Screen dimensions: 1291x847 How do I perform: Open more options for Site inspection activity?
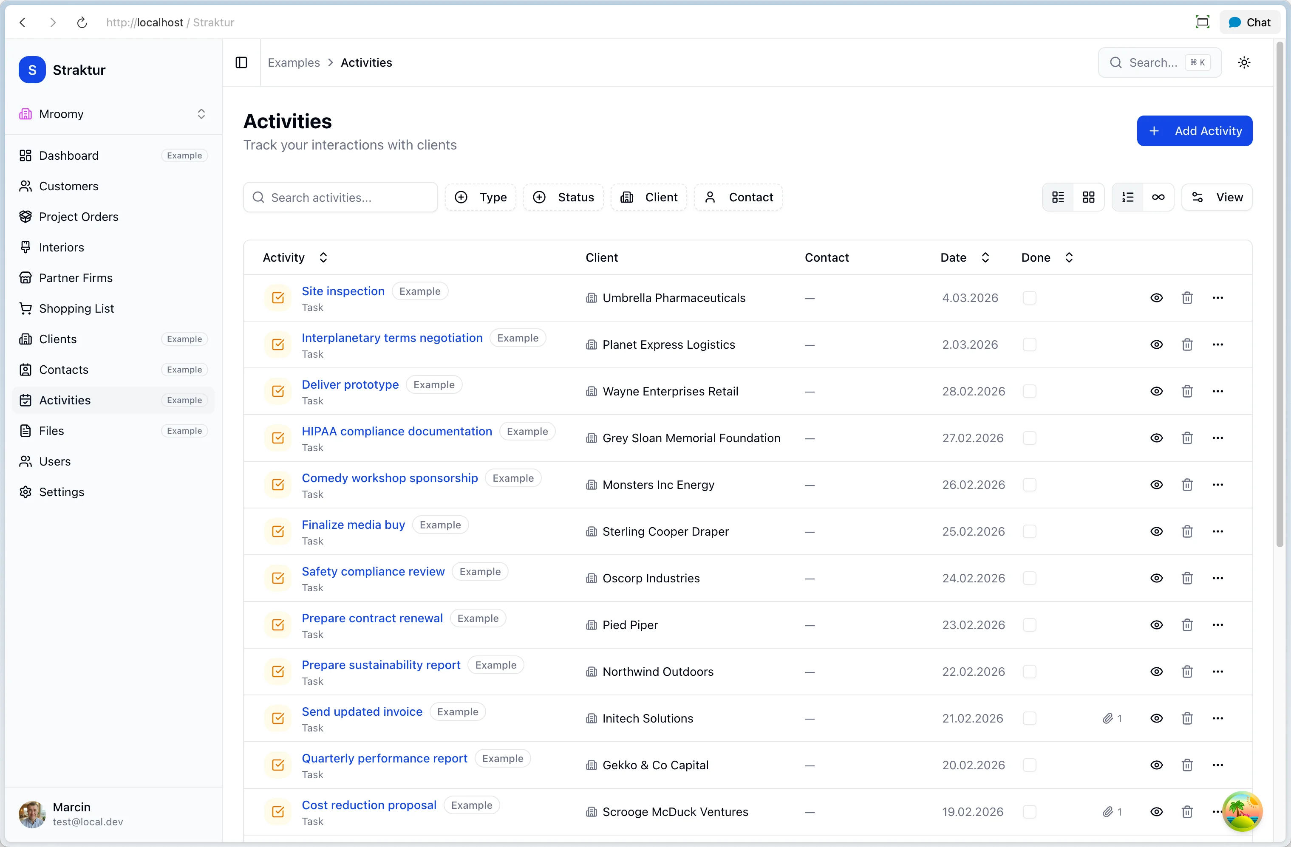1218,298
